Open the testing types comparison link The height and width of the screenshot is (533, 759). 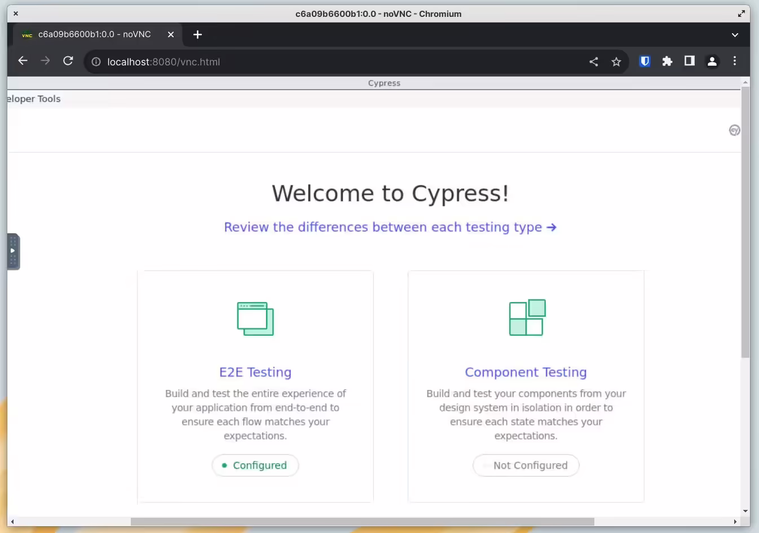tap(390, 227)
